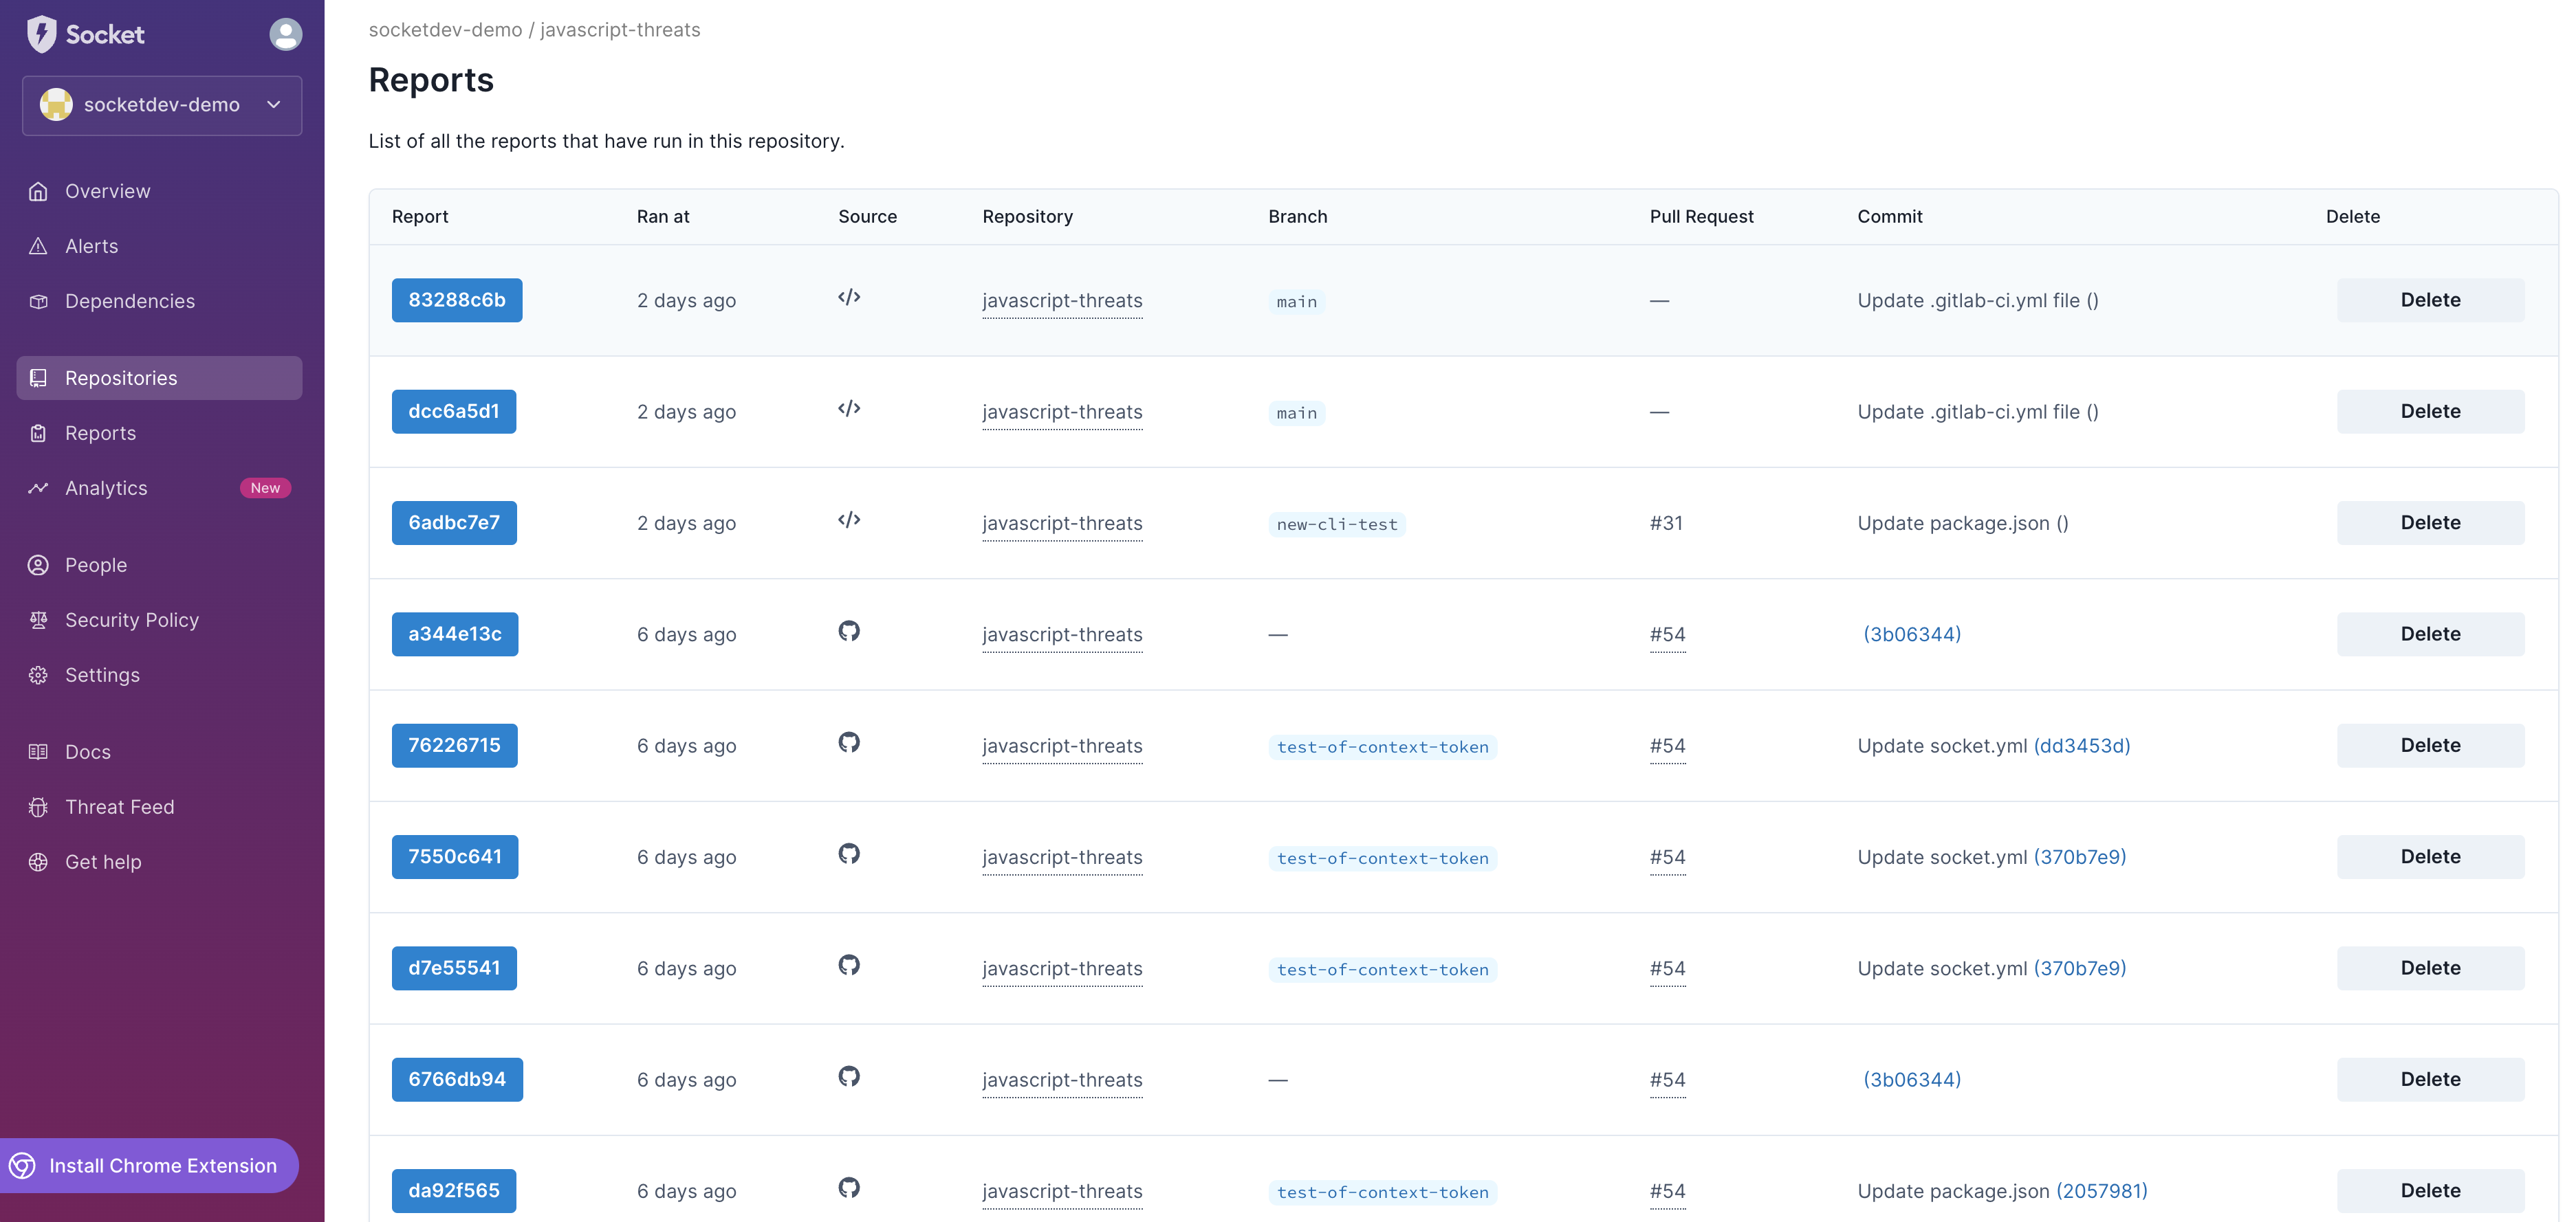Click the Overview home icon
Image resolution: width=2576 pixels, height=1222 pixels.
(x=38, y=191)
